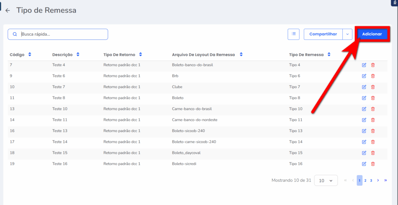Delete the Teste 13 record

[x=373, y=131]
